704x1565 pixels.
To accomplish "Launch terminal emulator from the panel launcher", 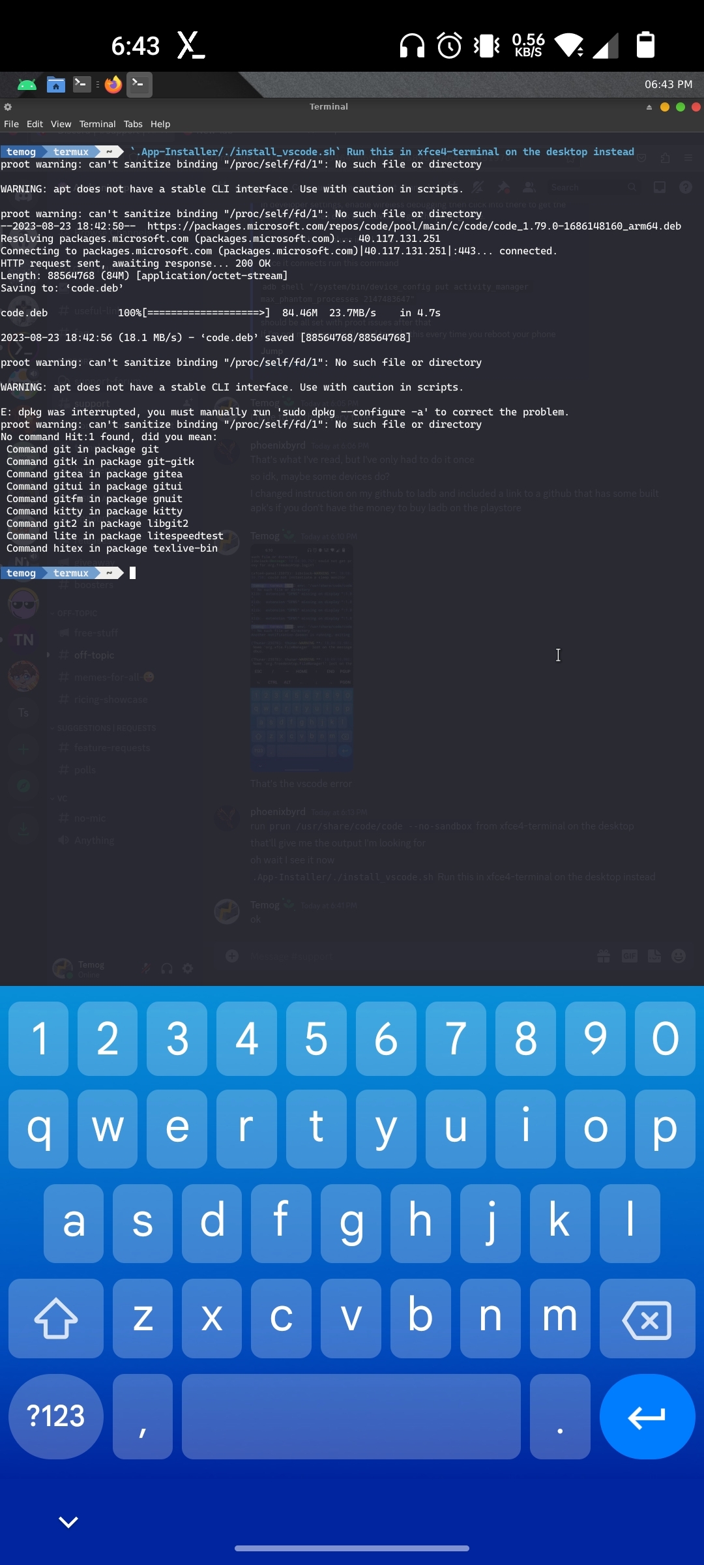I will click(82, 84).
